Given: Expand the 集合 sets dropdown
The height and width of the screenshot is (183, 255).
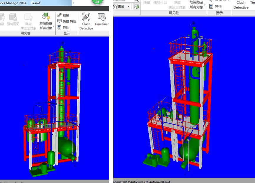Looking at the screenshot, I should (128, 6).
